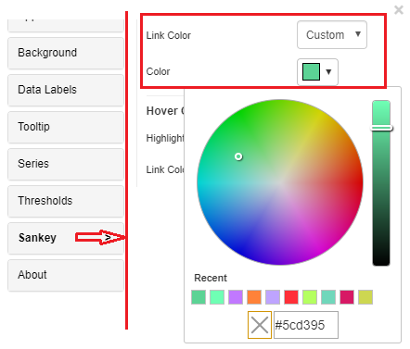Open the Background settings tab
This screenshot has height=349, width=410.
[66, 53]
